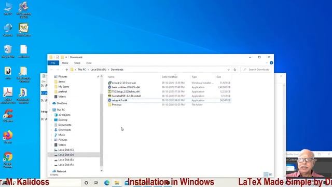Viewport: 332px width, 187px height.
Task: Click the Up one level arrow
Action: point(67,70)
